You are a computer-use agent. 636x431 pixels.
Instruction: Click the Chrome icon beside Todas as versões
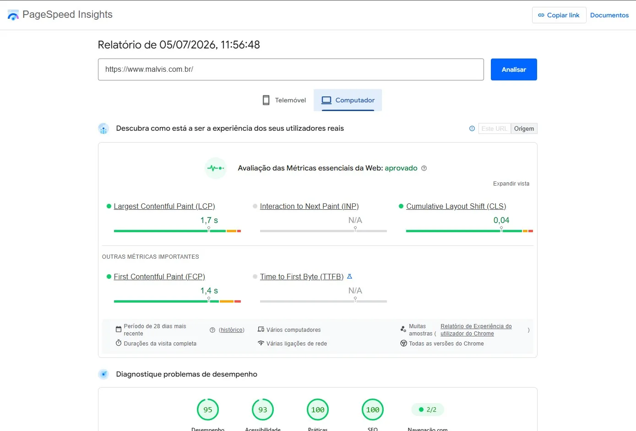coord(403,343)
